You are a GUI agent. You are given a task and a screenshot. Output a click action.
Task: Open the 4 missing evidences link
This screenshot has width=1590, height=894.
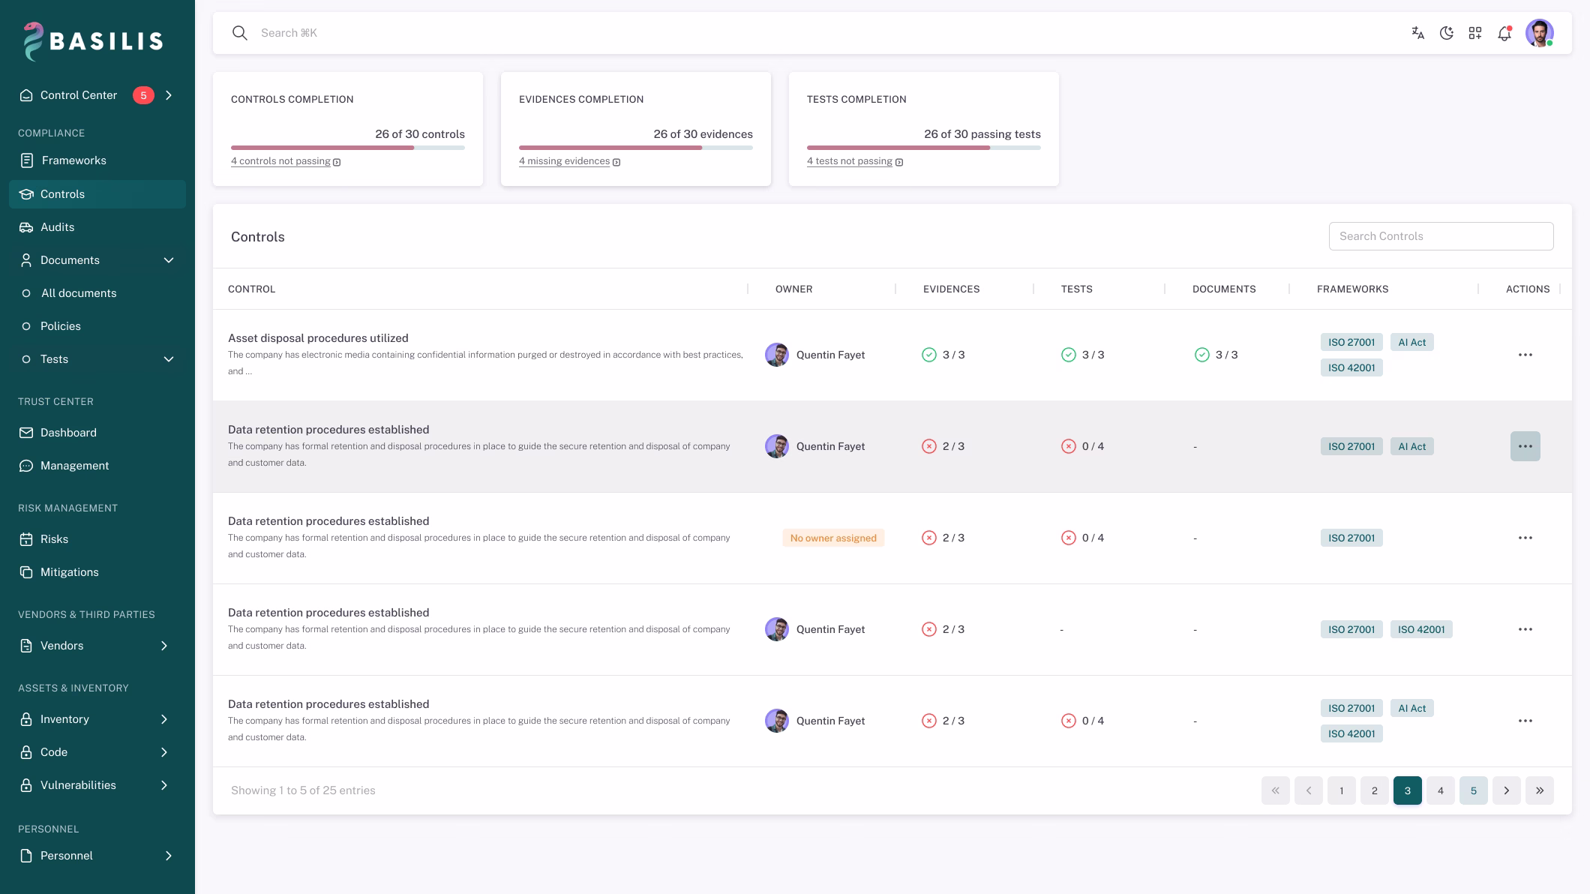click(569, 161)
